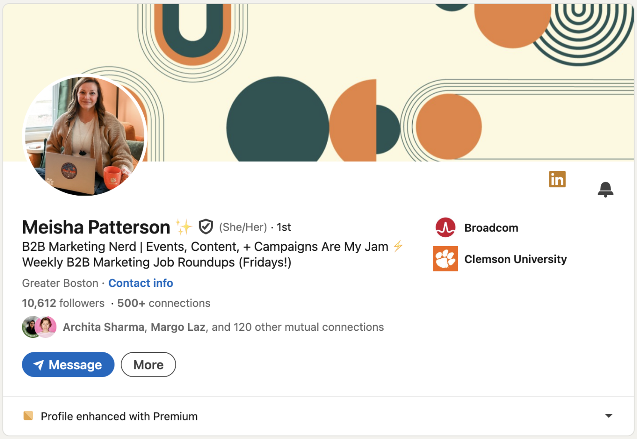
Task: Open the Broadcom company name link
Action: pyautogui.click(x=491, y=228)
